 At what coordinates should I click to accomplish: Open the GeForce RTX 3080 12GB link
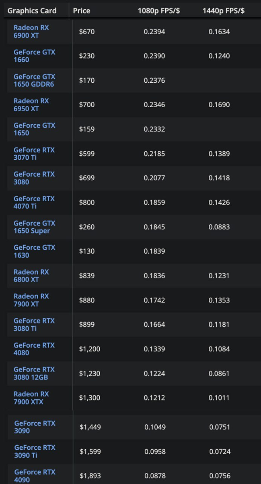pos(34,373)
